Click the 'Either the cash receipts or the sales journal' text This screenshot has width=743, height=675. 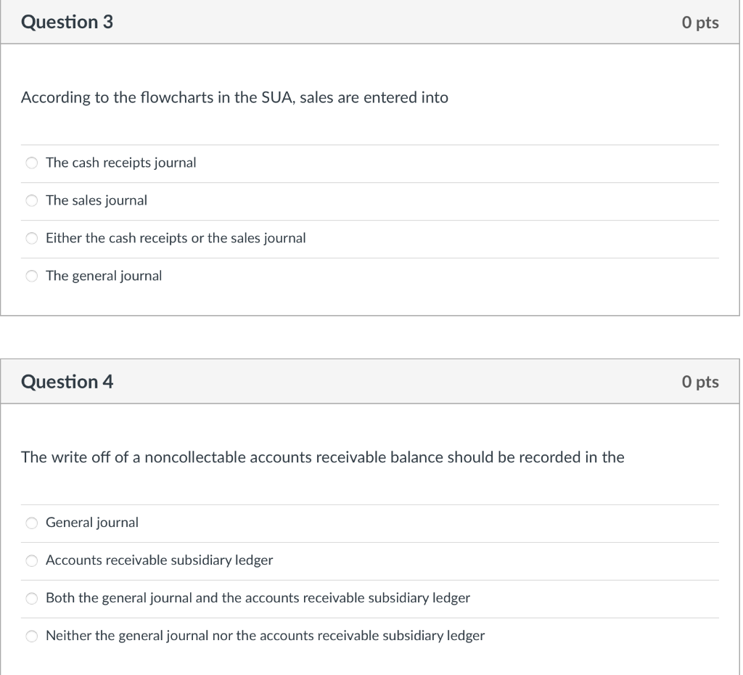176,238
